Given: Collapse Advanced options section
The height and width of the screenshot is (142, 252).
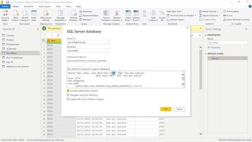Looking at the screenshot, I should click(x=76, y=57).
